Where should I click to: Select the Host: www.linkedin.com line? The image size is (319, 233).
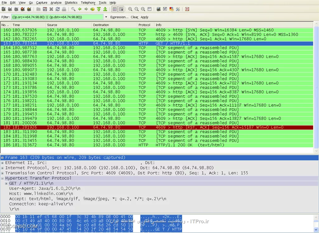click(41, 194)
